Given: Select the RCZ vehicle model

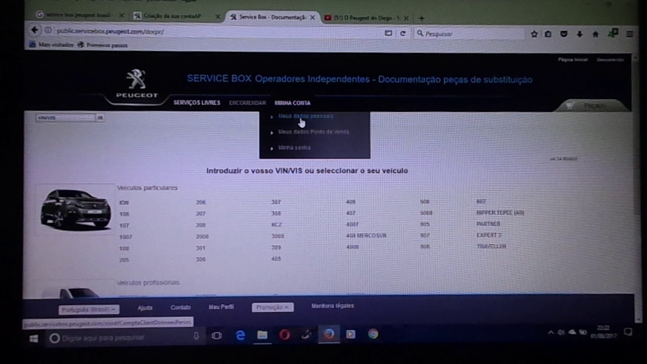Looking at the screenshot, I should click(276, 225).
